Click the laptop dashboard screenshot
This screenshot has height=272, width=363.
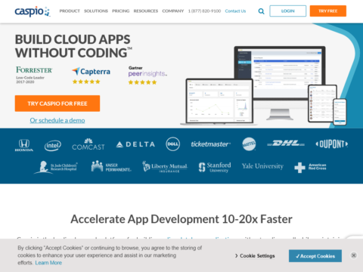coord(219,101)
